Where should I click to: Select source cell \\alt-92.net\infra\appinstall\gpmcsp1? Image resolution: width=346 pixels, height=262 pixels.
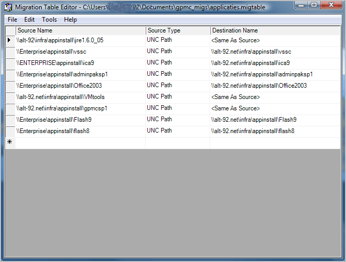[x=81, y=109]
